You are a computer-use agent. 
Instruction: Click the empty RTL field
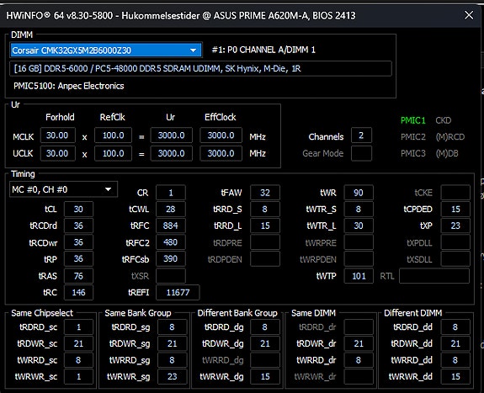(x=434, y=276)
